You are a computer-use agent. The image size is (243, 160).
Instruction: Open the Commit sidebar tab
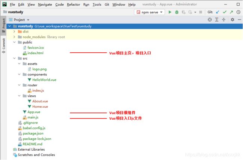4,46
